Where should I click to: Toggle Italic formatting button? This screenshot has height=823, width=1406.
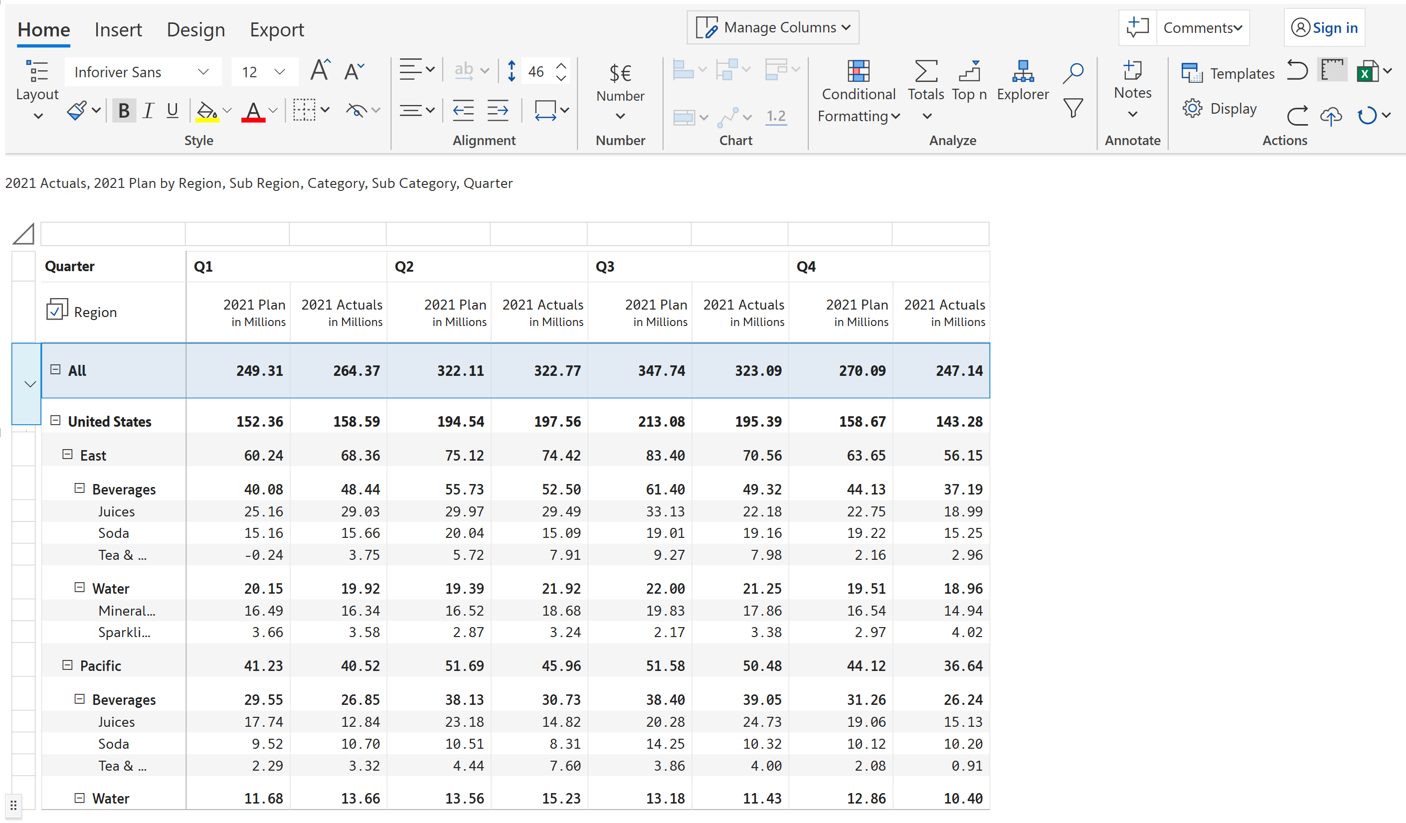click(x=148, y=111)
